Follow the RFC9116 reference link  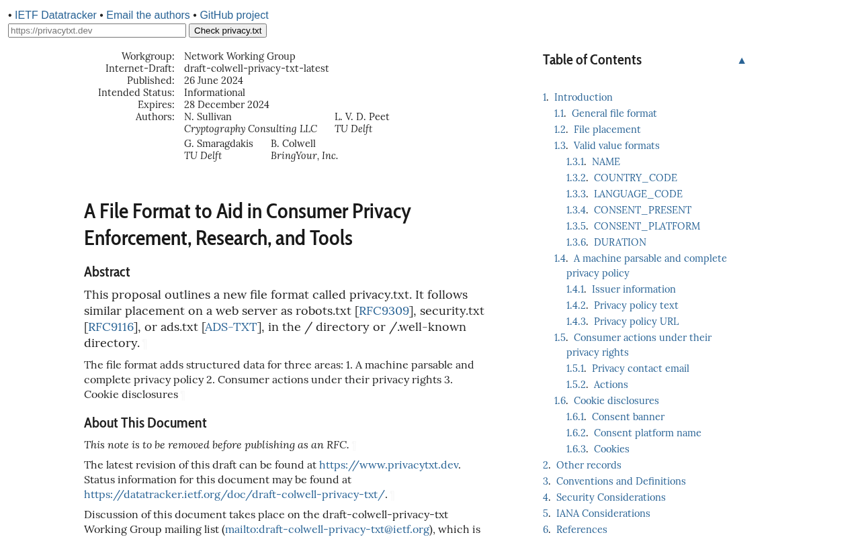pyautogui.click(x=111, y=327)
